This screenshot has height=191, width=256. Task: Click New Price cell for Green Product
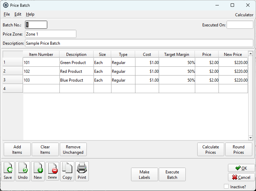coord(233,62)
